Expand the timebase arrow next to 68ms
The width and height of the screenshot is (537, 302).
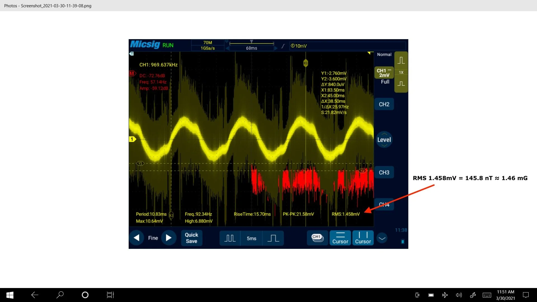[276, 48]
